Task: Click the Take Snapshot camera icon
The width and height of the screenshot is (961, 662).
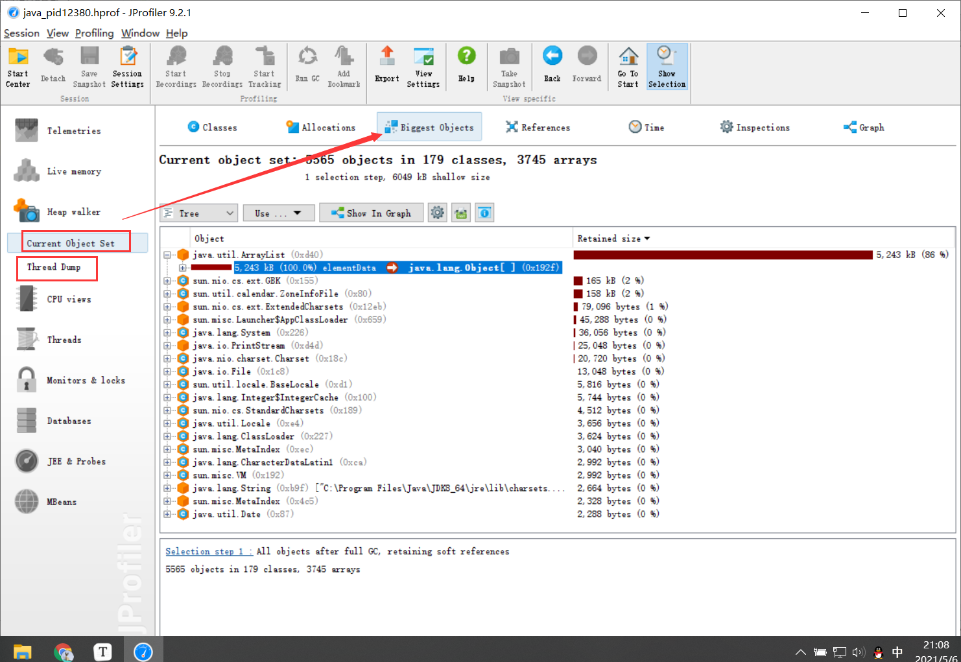Action: (x=509, y=67)
